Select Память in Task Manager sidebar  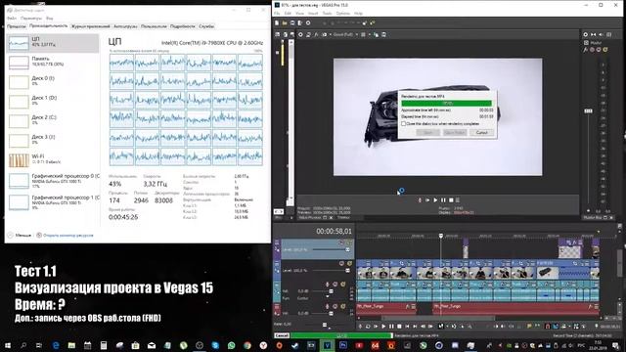pos(52,62)
